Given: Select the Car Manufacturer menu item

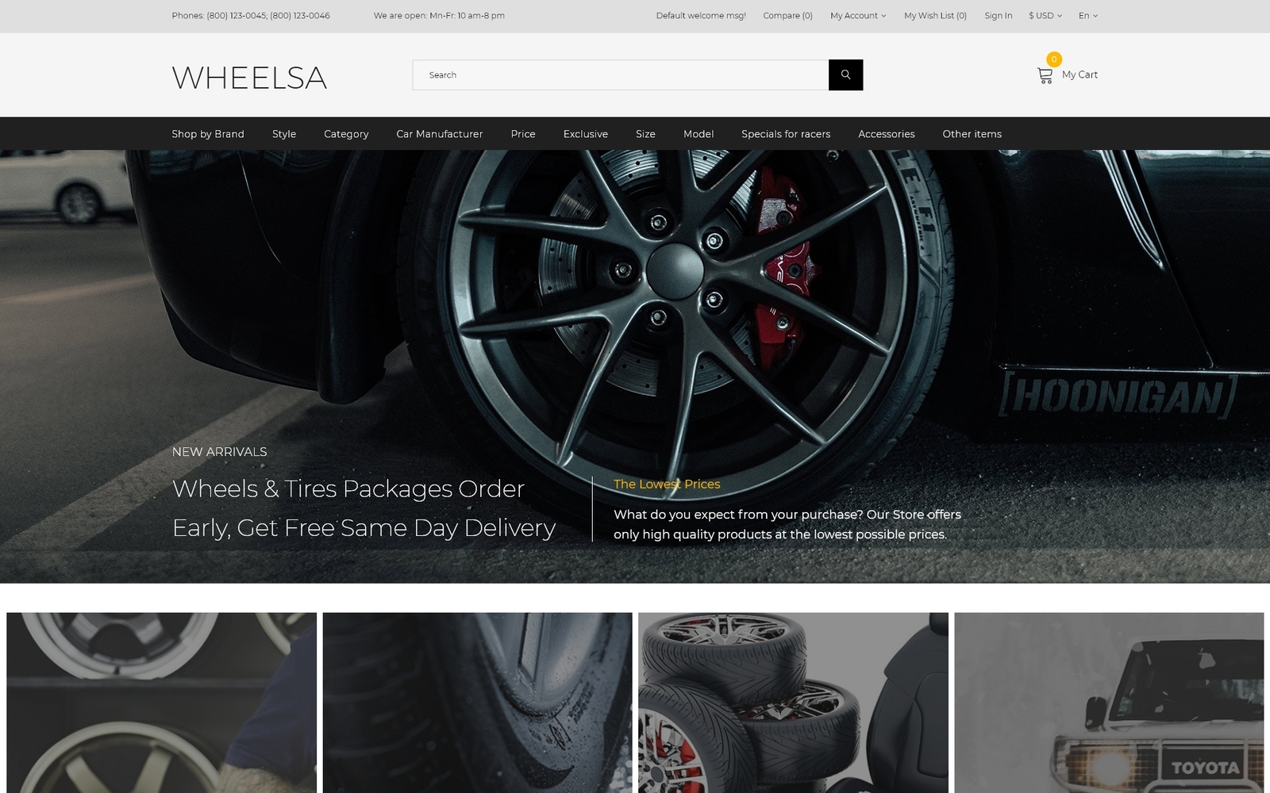Looking at the screenshot, I should tap(440, 134).
